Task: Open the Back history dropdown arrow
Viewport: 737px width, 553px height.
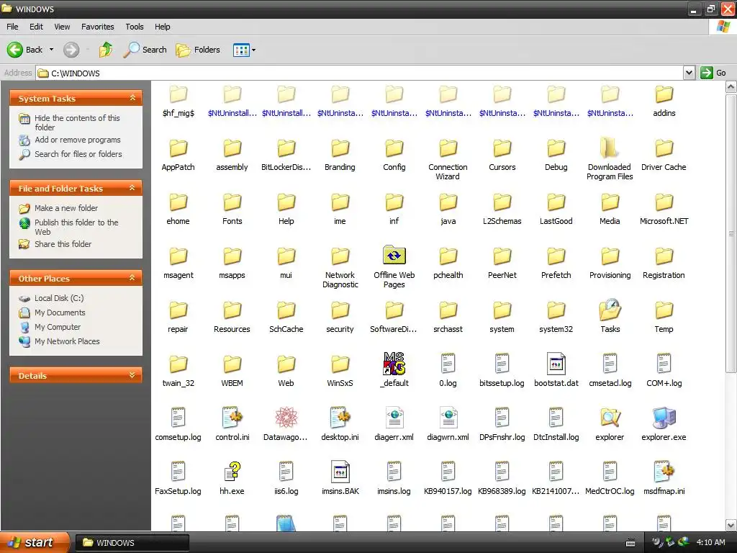Action: click(x=51, y=50)
